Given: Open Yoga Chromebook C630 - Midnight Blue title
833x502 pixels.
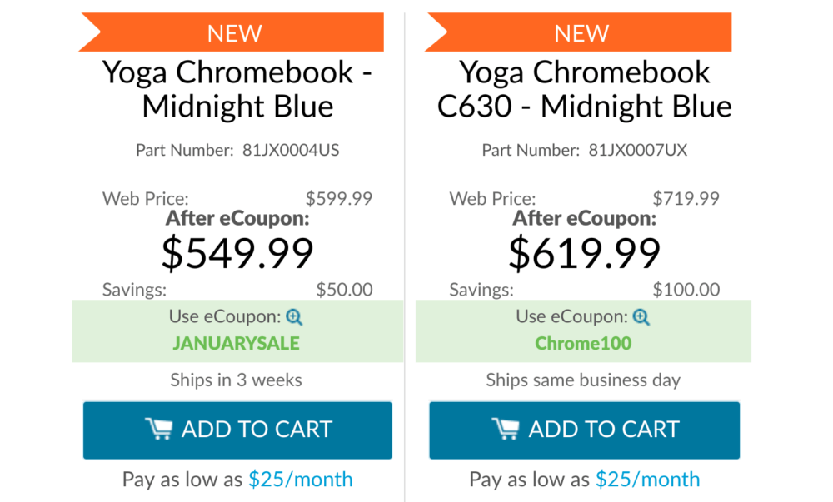Looking at the screenshot, I should coord(585,88).
